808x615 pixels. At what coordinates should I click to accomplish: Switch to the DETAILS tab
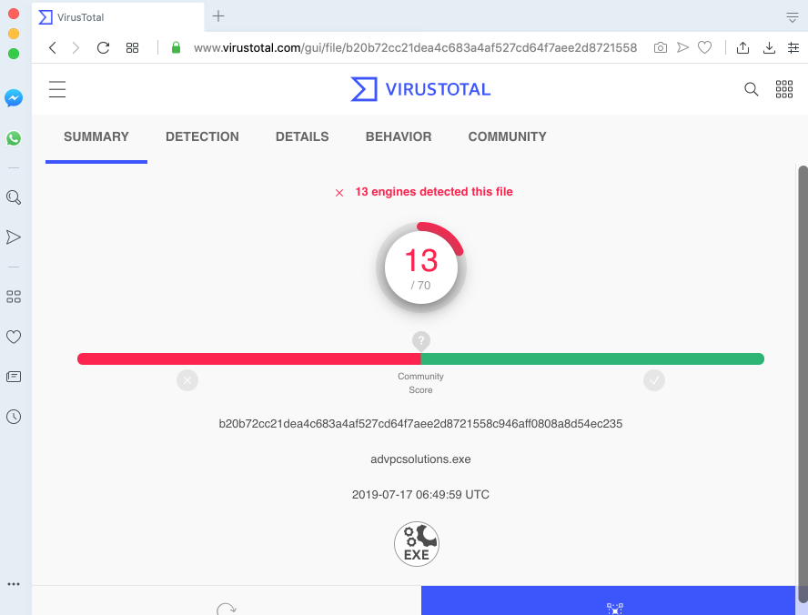click(x=302, y=136)
